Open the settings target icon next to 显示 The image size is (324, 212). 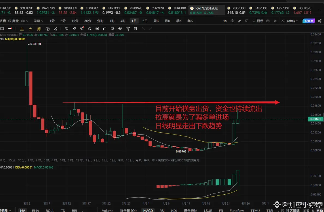[268, 21]
